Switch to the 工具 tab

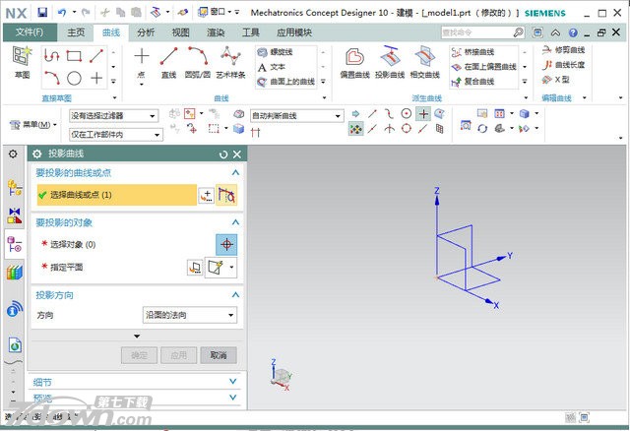[250, 32]
